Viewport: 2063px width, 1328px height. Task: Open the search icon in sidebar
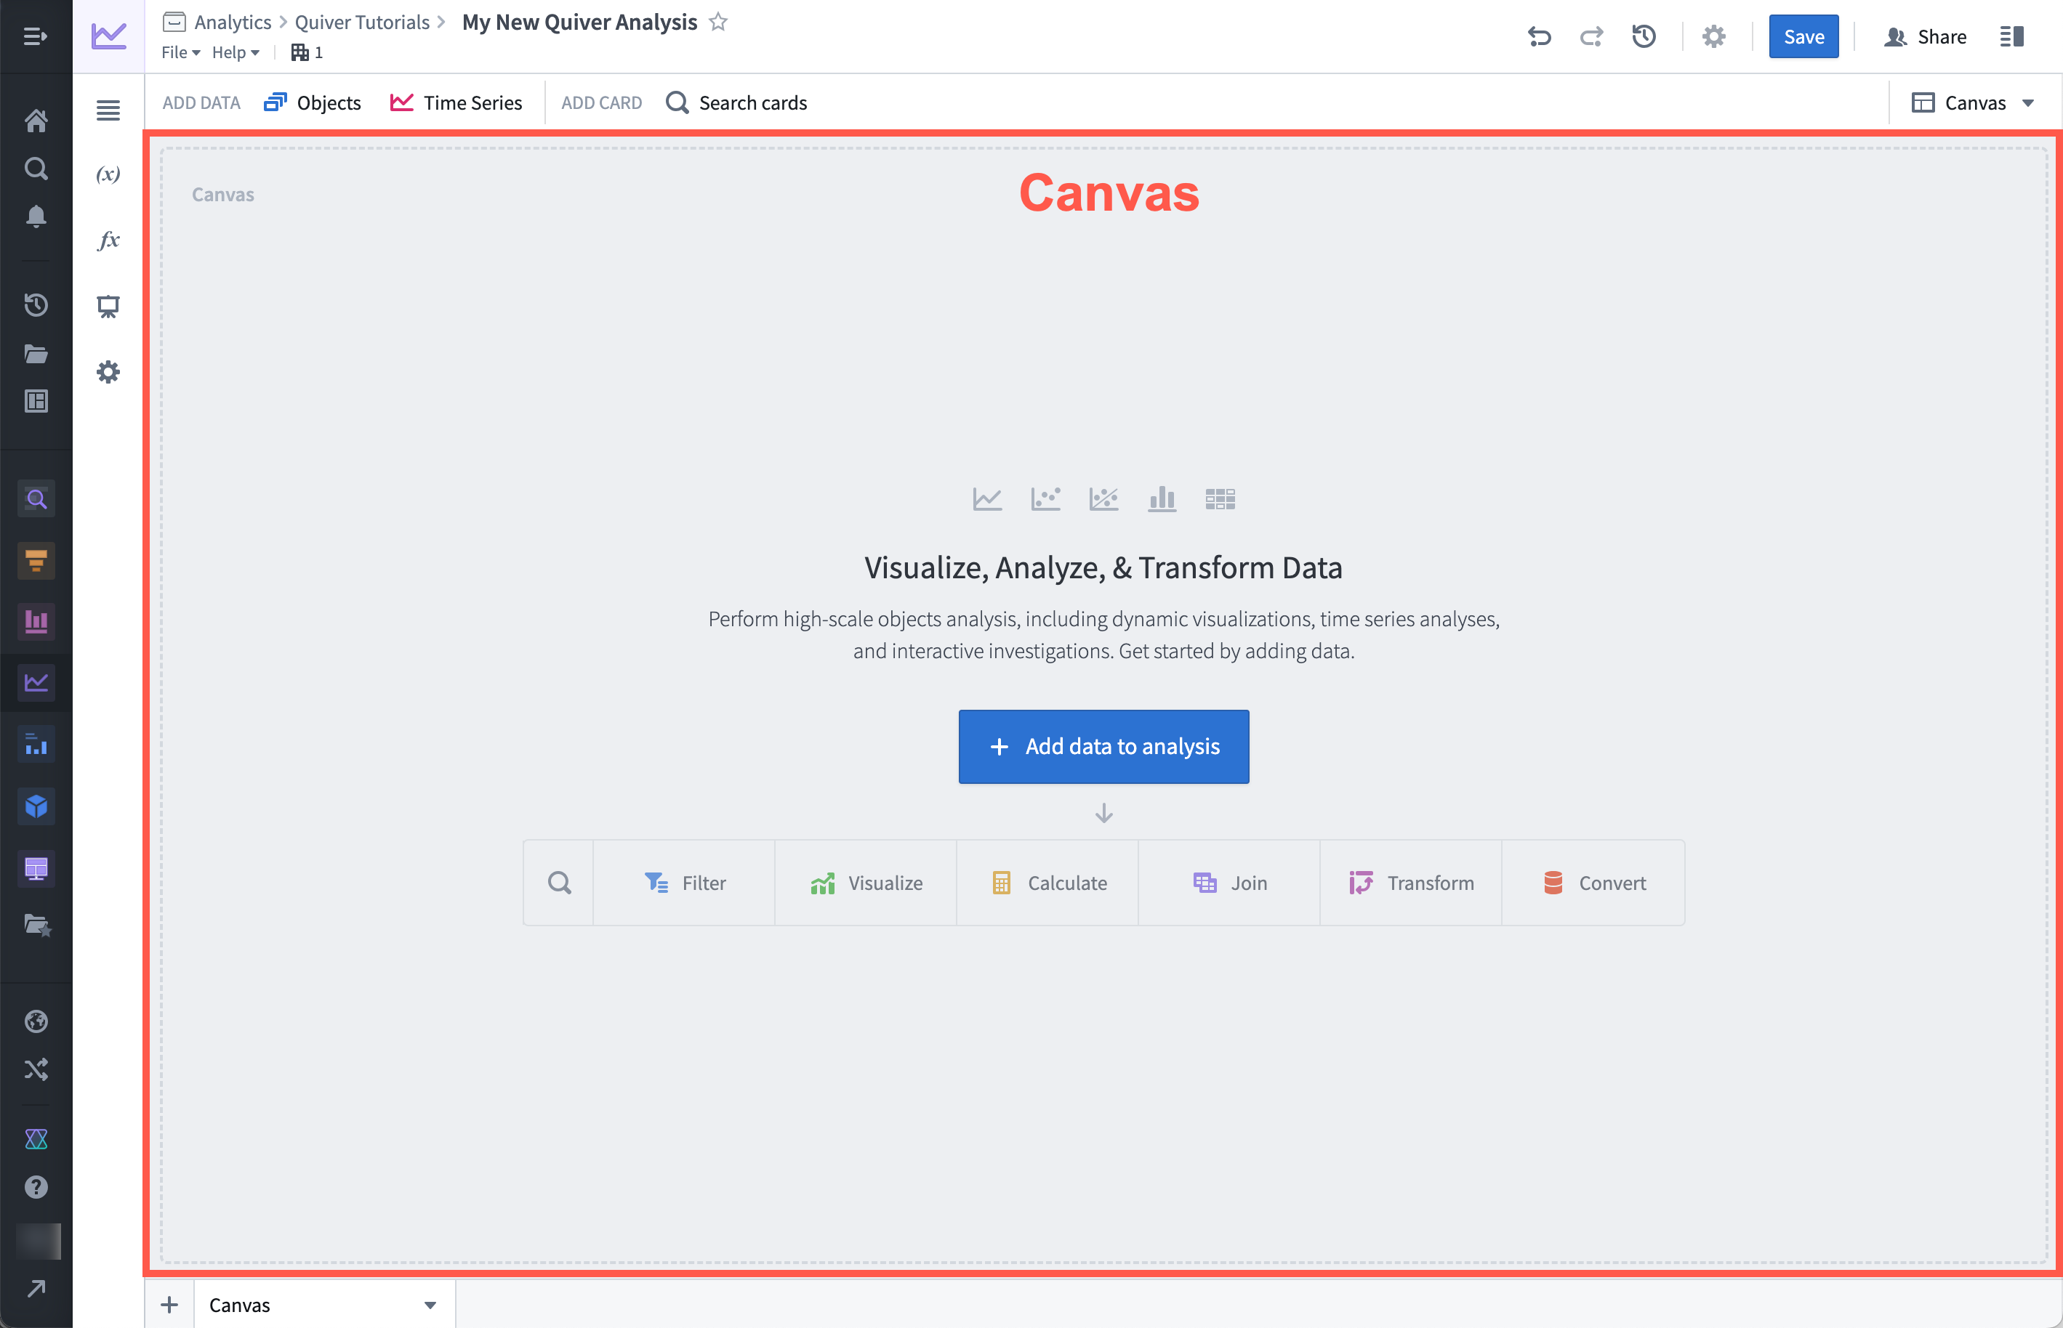(x=36, y=168)
